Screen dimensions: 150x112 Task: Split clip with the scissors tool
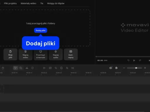(x=27, y=68)
